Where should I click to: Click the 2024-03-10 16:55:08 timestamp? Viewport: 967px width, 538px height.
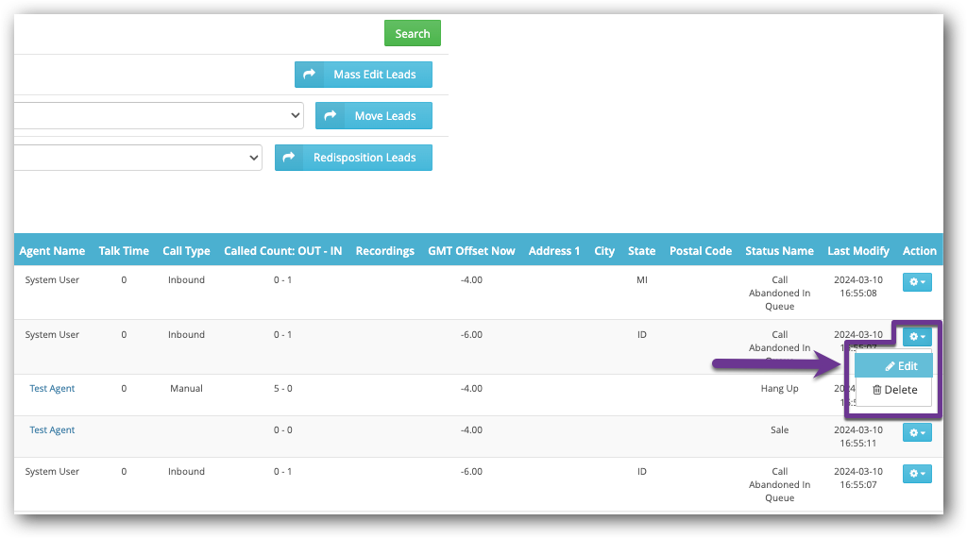coord(857,287)
